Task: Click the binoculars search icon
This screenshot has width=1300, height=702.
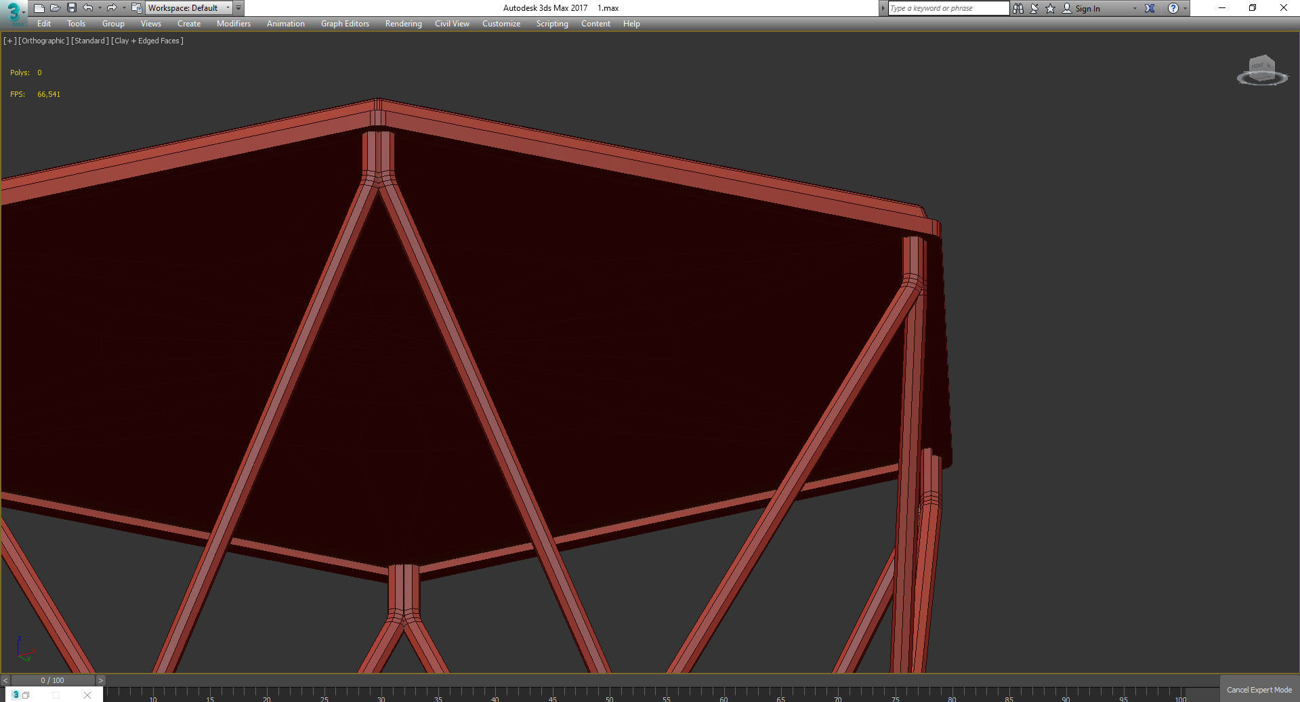Action: (1018, 8)
